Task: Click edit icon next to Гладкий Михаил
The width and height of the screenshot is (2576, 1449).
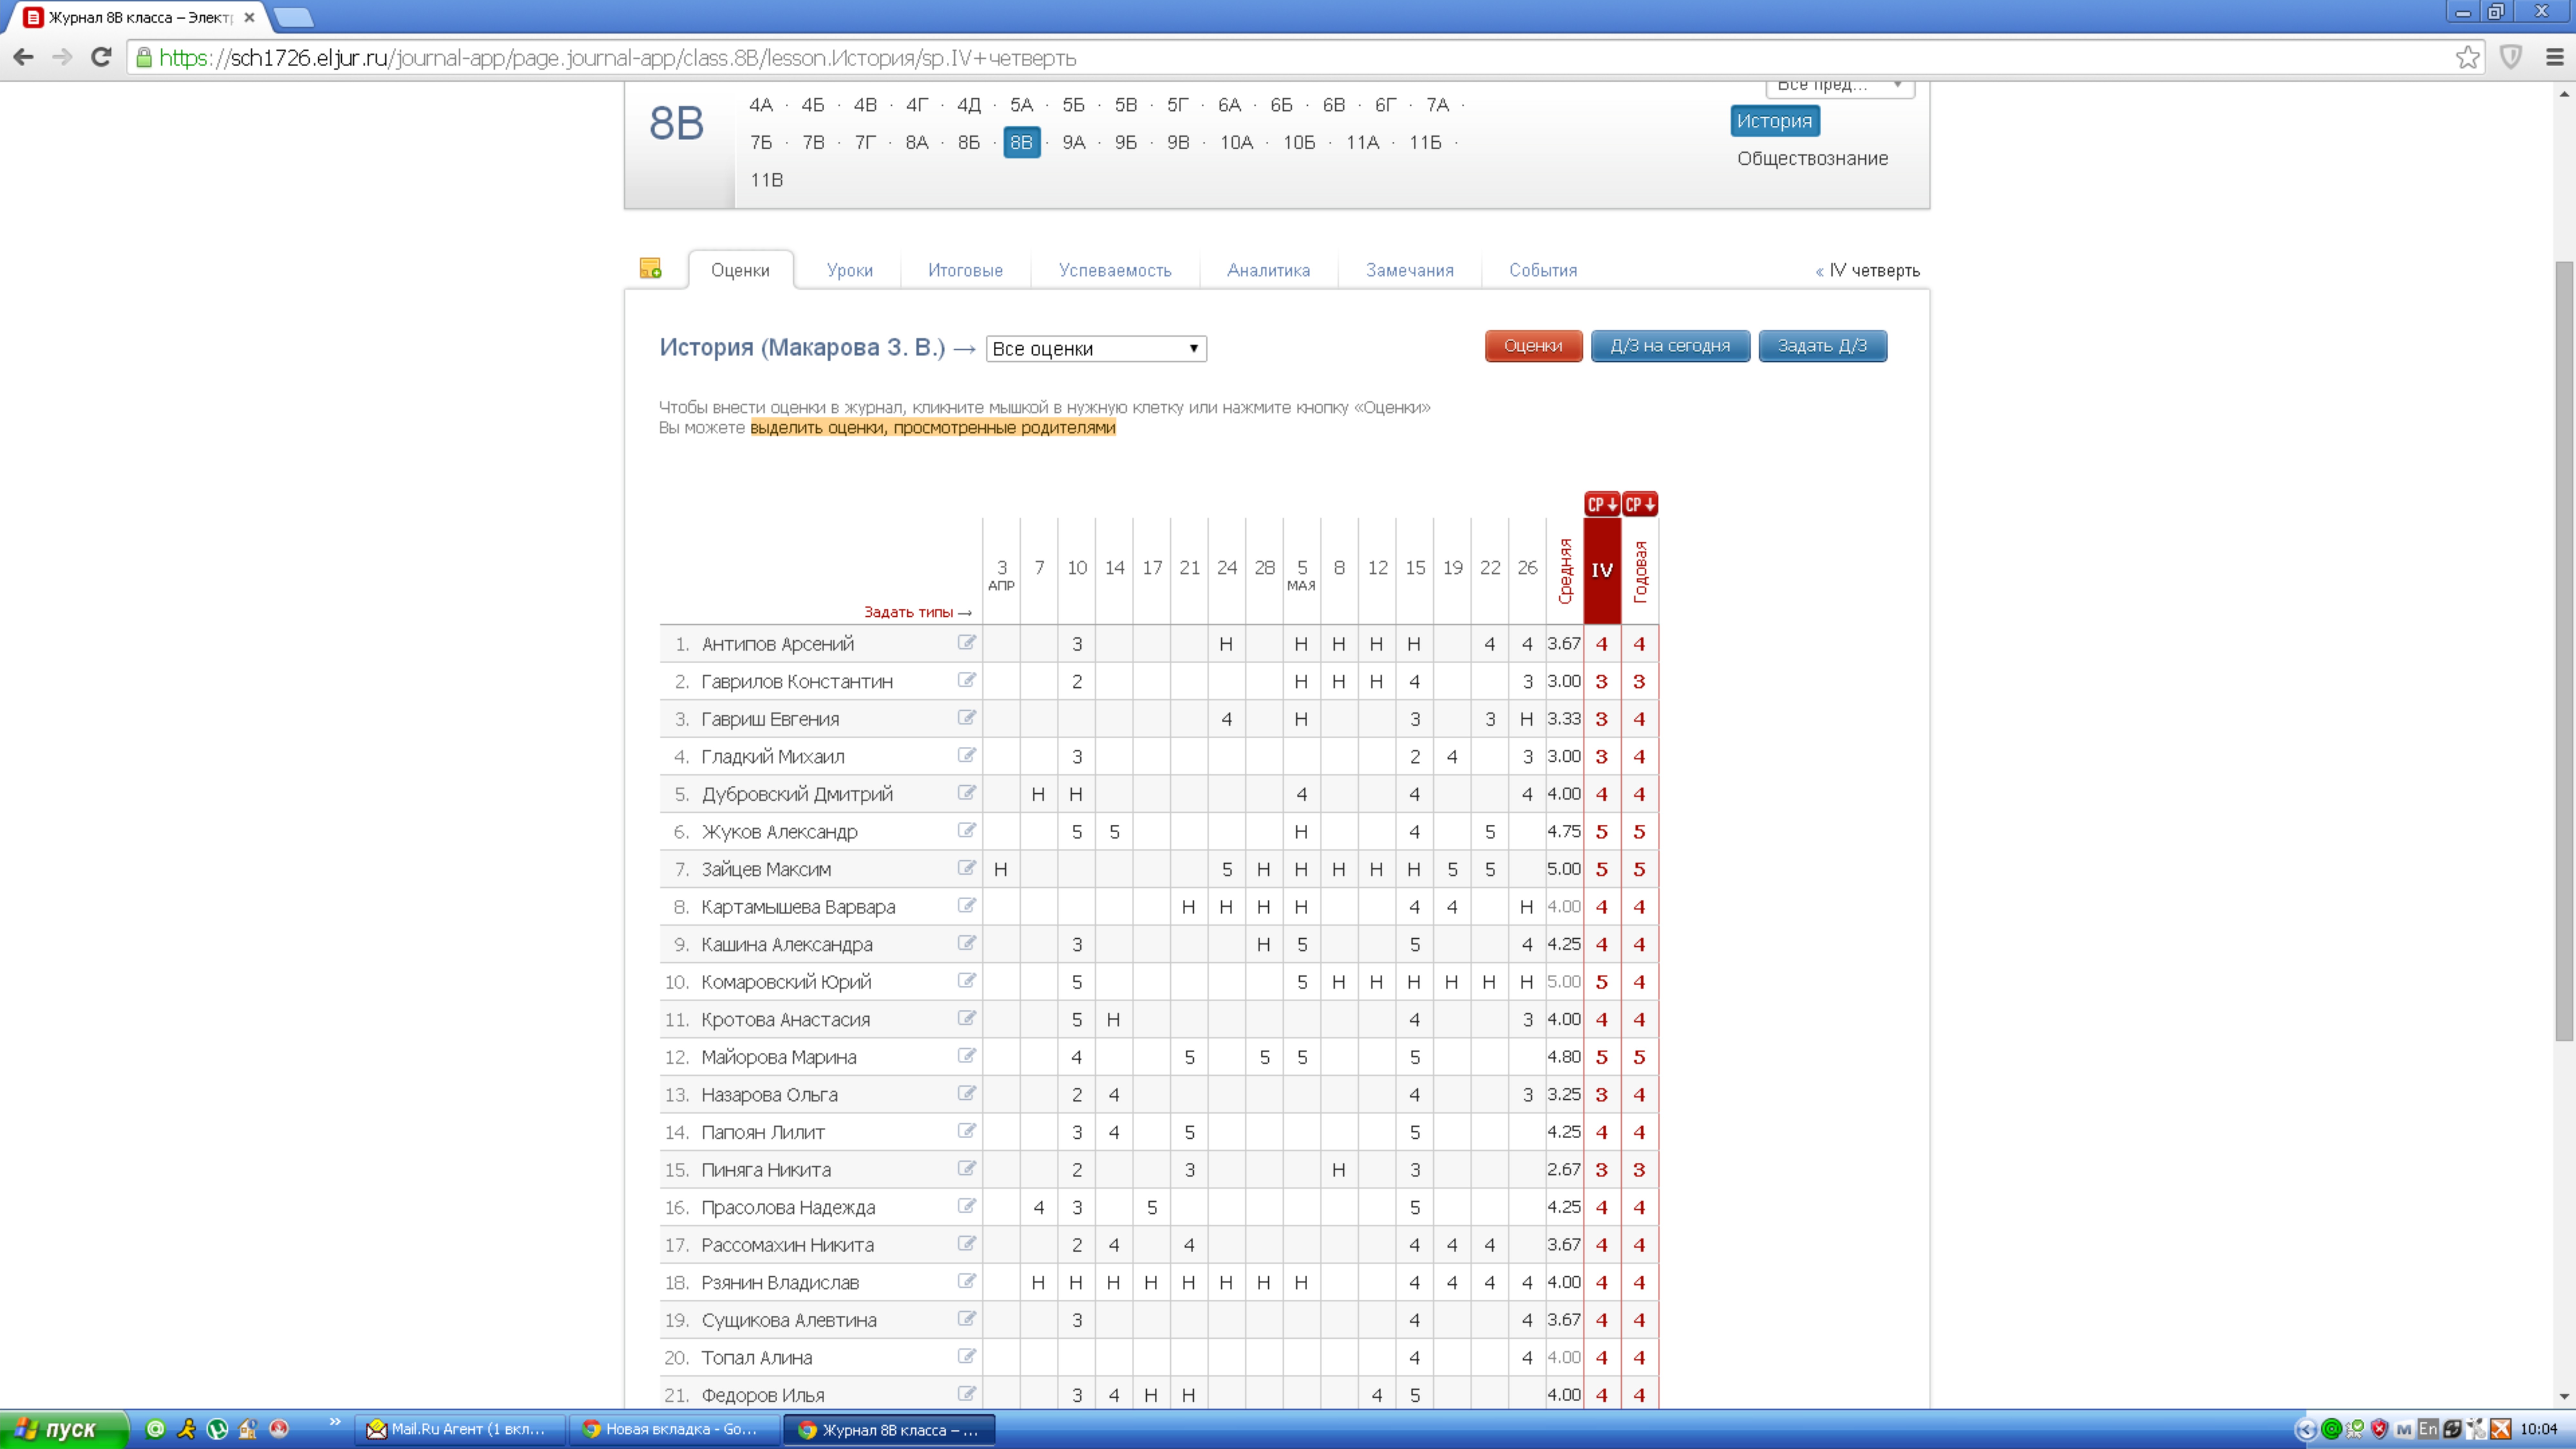Action: tap(966, 755)
